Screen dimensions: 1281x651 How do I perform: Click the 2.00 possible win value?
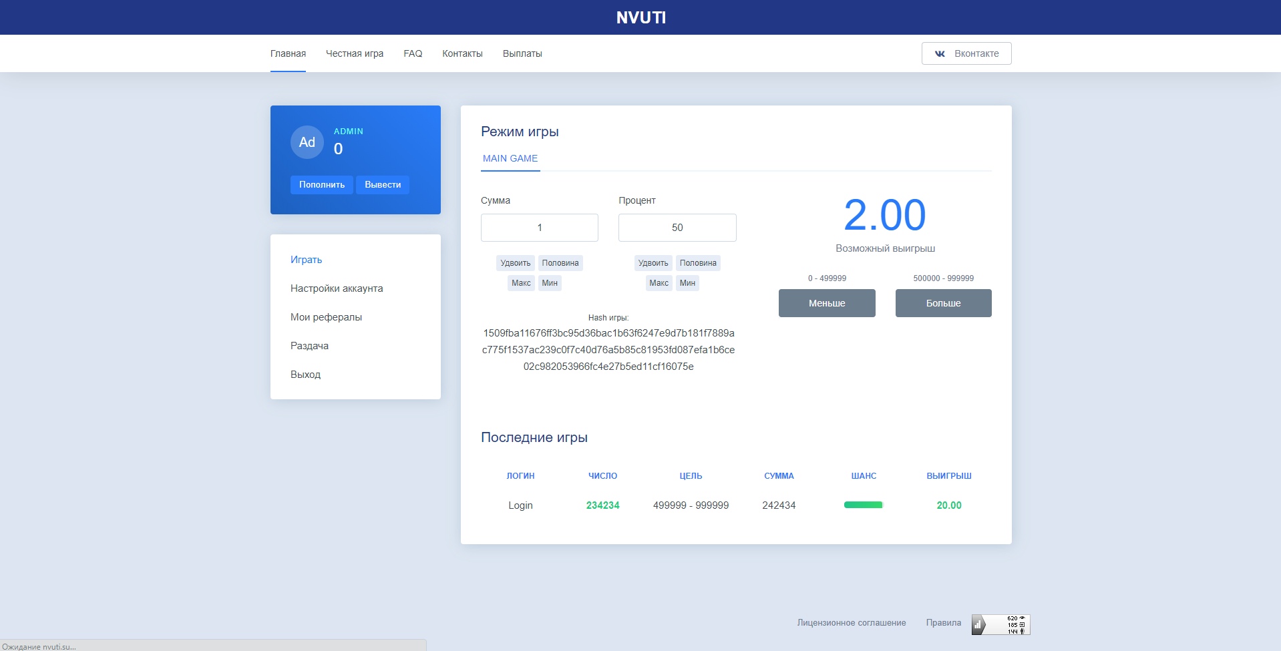[885, 215]
